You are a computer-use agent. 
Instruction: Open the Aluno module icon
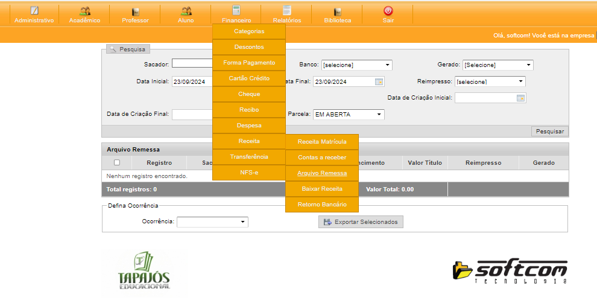tap(186, 11)
